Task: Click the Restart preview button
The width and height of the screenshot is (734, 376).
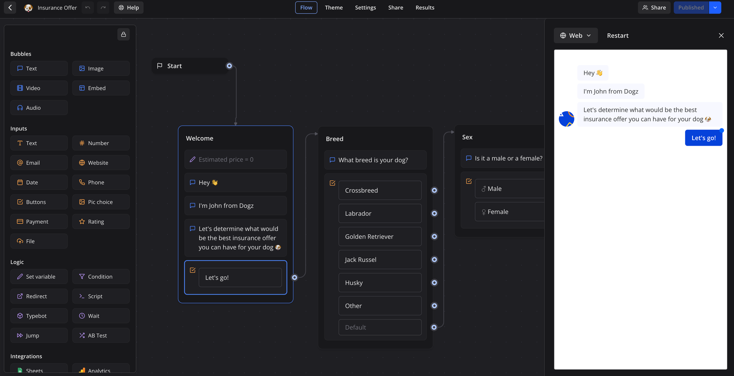Action: (x=618, y=35)
